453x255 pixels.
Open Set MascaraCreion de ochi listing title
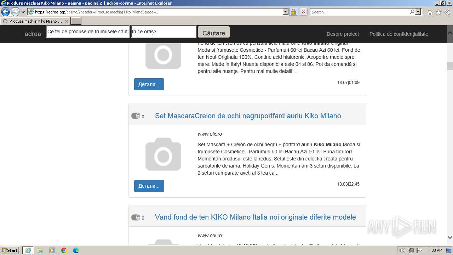coord(248,116)
